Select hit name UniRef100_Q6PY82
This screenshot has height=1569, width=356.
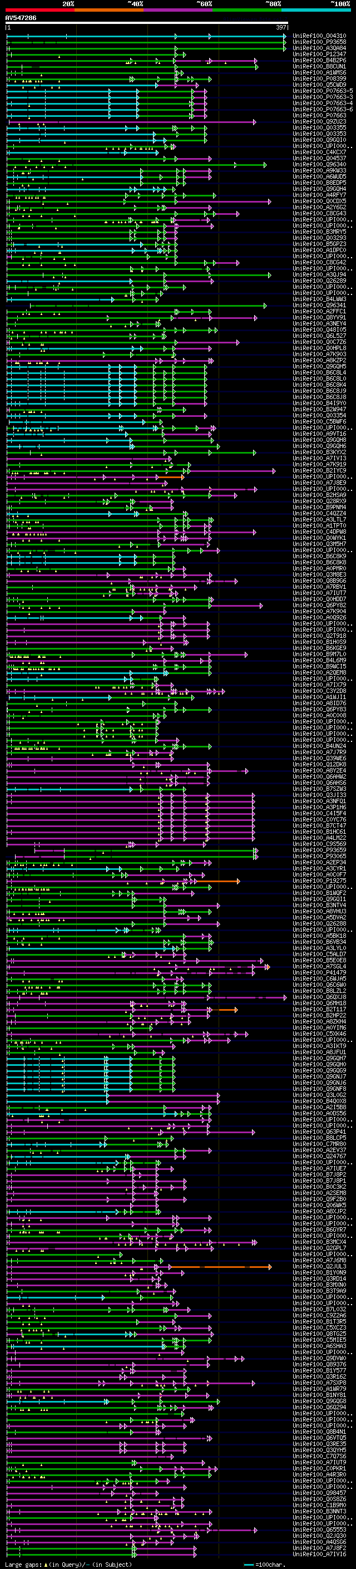pyautogui.click(x=319, y=606)
